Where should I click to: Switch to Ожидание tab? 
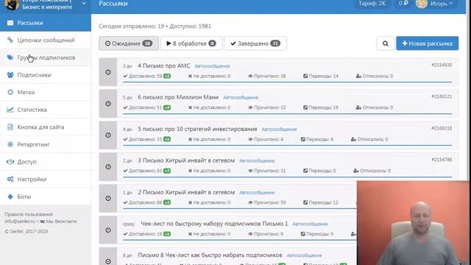coord(129,43)
